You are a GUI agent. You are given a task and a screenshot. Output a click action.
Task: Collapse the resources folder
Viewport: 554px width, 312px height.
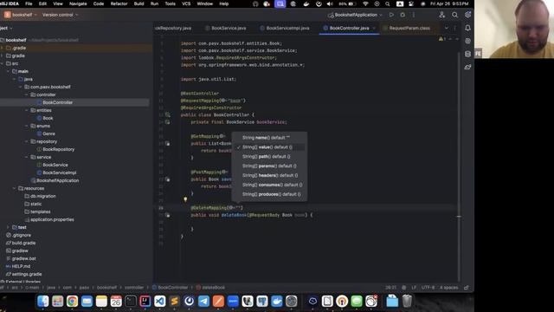pyautogui.click(x=15, y=188)
